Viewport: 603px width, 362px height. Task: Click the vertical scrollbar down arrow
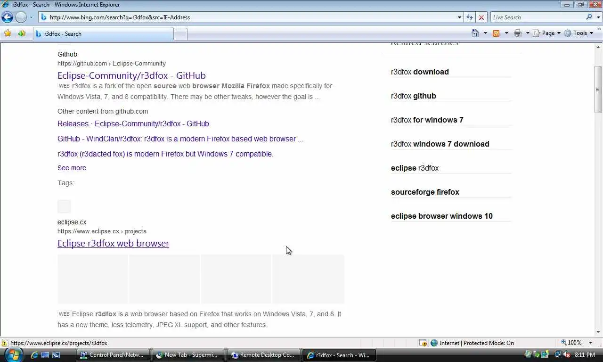click(x=598, y=332)
